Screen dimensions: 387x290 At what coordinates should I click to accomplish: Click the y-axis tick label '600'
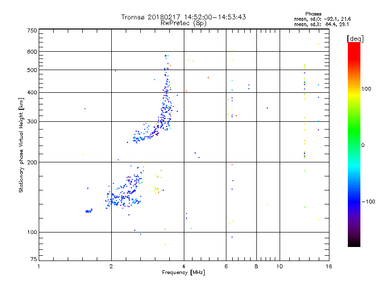click(32, 52)
